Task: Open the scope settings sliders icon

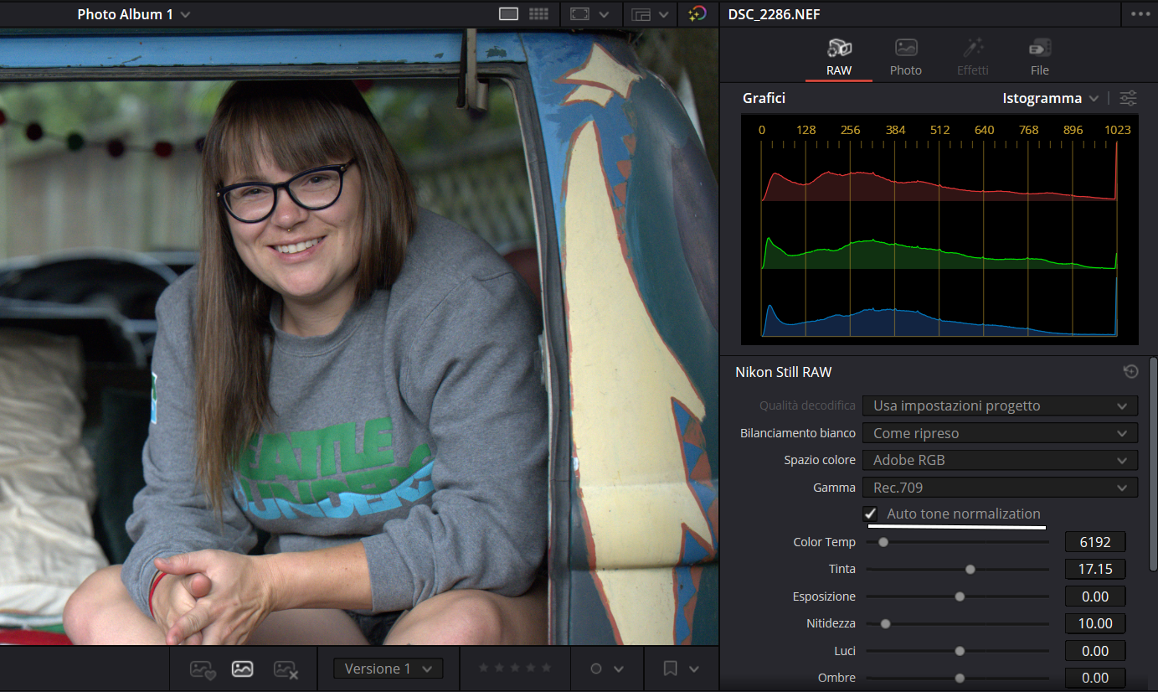Action: point(1128,98)
